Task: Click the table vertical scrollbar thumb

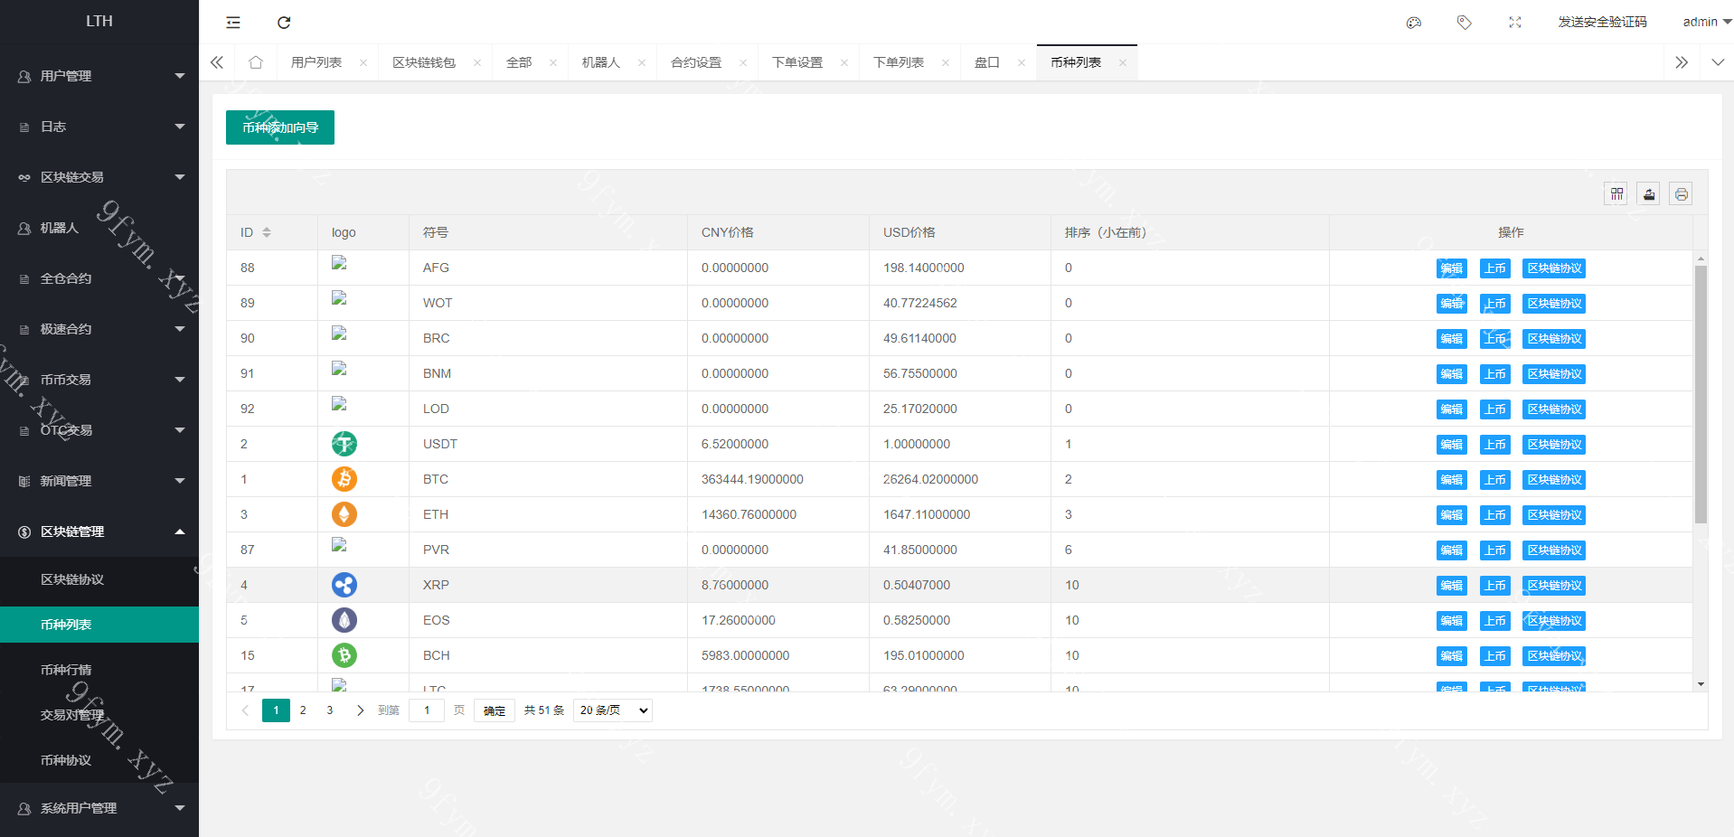Action: click(1701, 394)
